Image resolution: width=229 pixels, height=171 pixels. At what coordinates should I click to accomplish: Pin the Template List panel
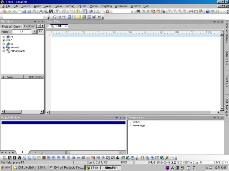point(218,118)
